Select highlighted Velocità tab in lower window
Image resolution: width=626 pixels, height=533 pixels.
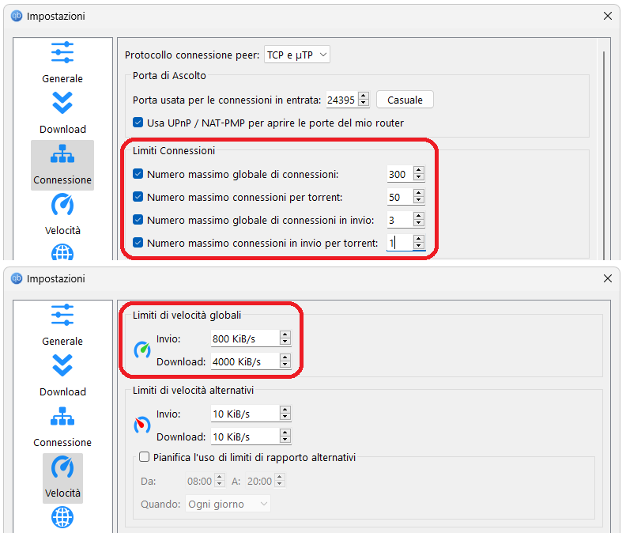[x=62, y=478]
